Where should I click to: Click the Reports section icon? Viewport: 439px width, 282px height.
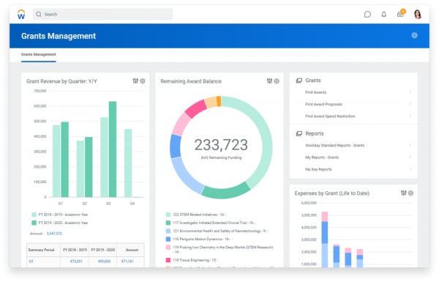(299, 133)
